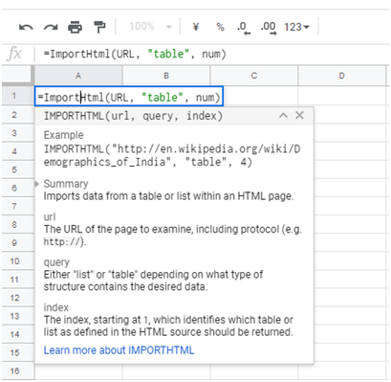This screenshot has width=391, height=382.
Task: Click the Undo arrow icon
Action: [26, 28]
